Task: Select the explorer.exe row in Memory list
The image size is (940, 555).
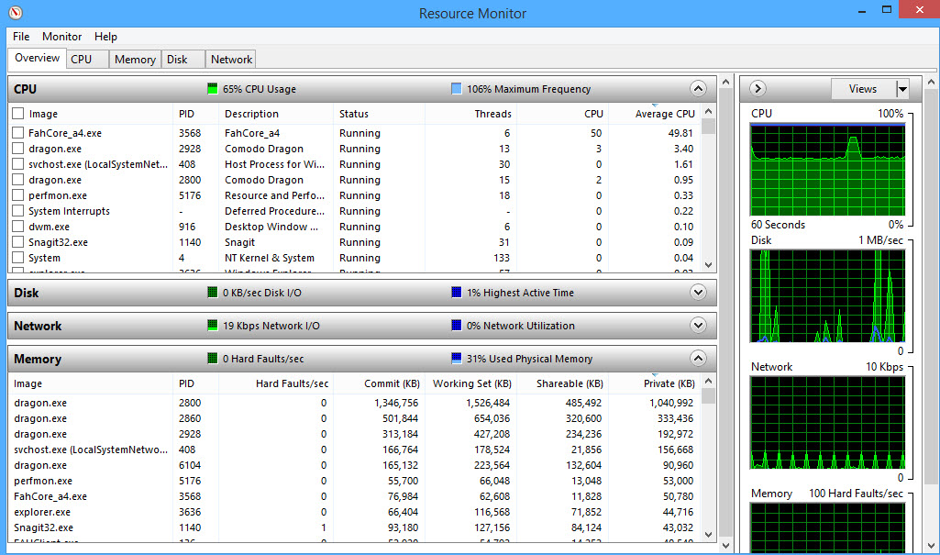Action: [x=354, y=512]
